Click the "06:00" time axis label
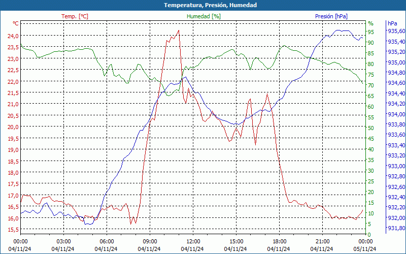Viewport: 406px width, 254px height. [x=107, y=241]
